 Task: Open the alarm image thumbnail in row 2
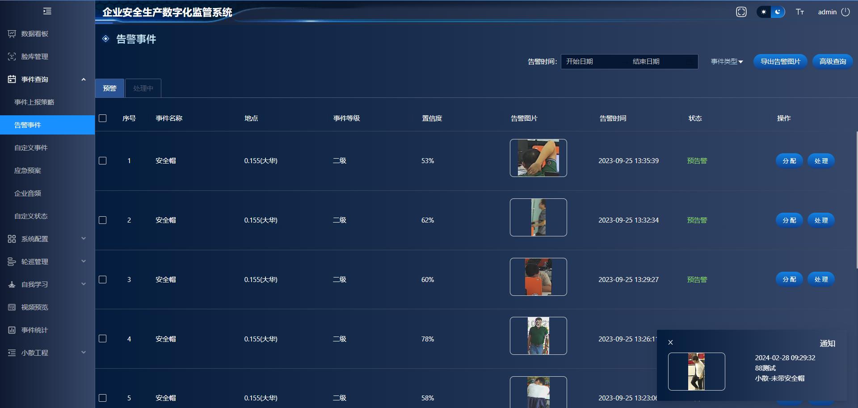pos(538,218)
